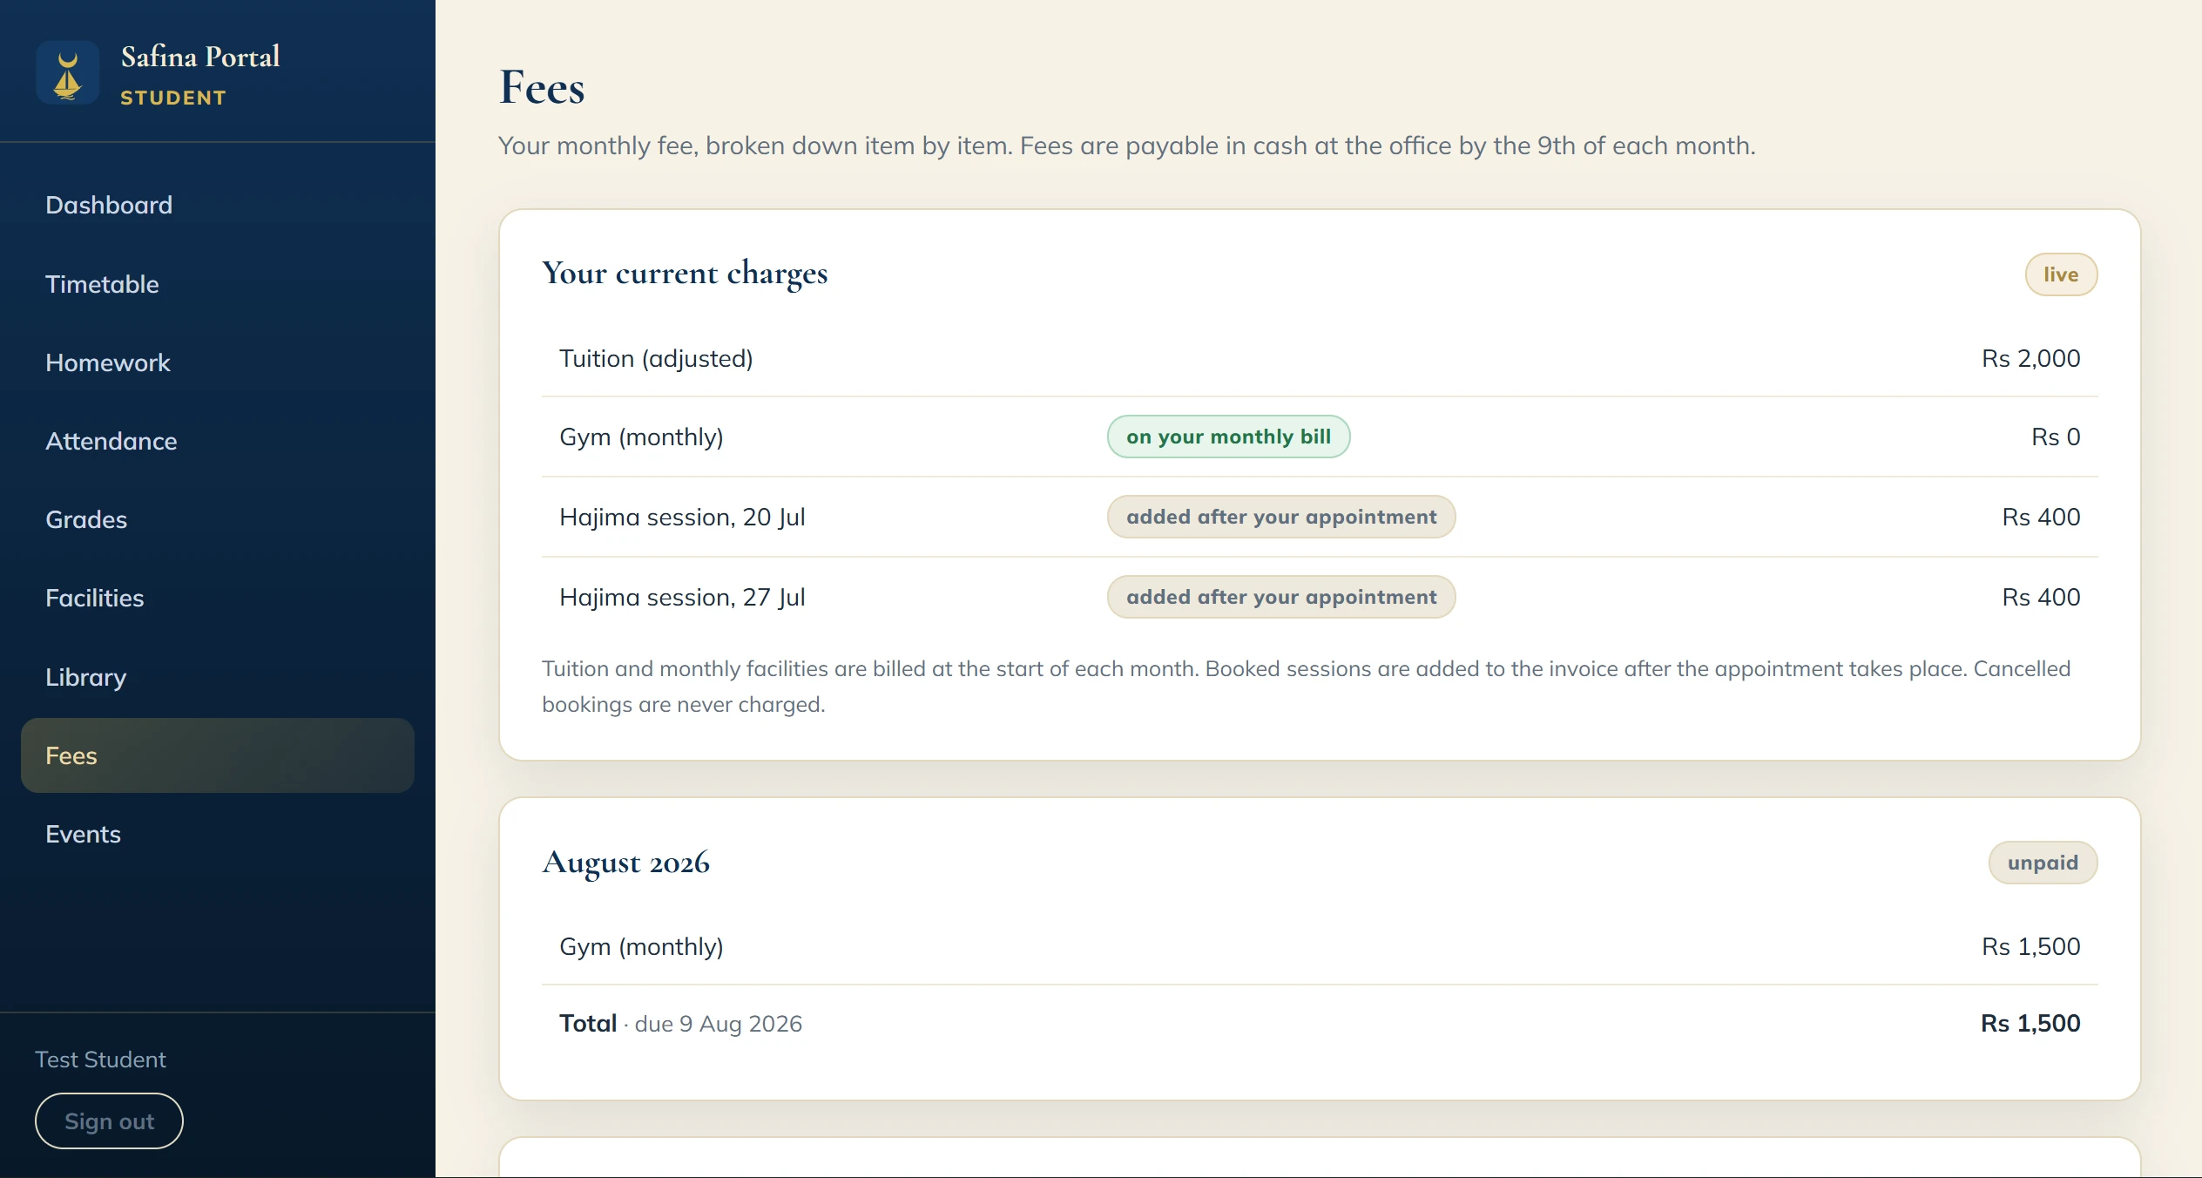Click the tag beside Hajima session, 27 Jul
2202x1178 pixels.
[x=1281, y=597]
